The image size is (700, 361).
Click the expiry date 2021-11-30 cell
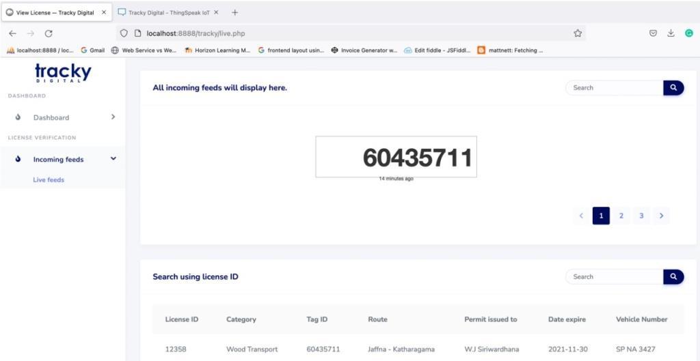pyautogui.click(x=567, y=349)
